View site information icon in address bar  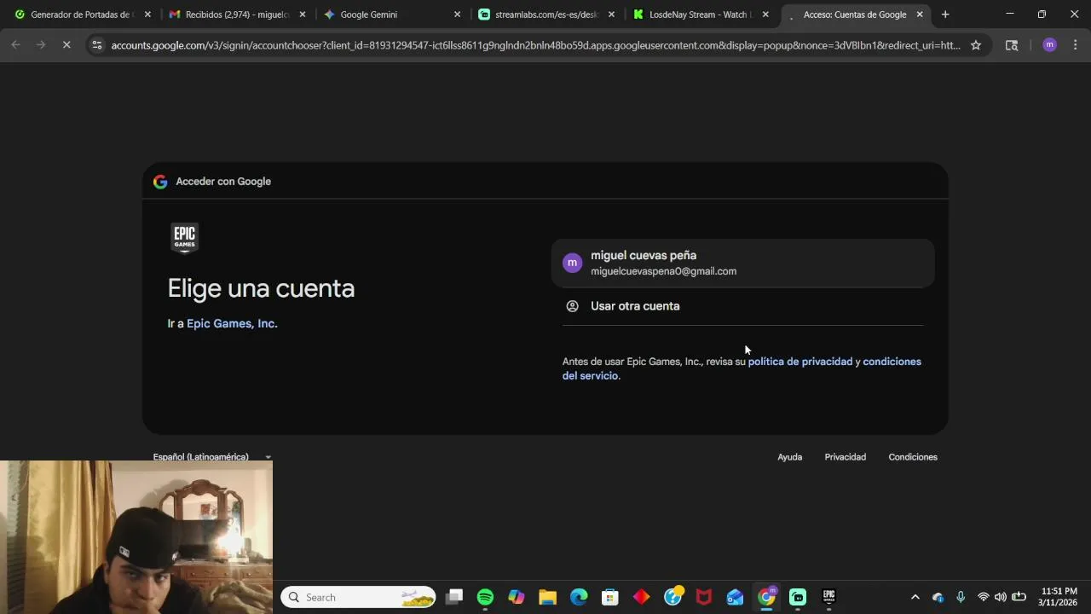(x=97, y=45)
